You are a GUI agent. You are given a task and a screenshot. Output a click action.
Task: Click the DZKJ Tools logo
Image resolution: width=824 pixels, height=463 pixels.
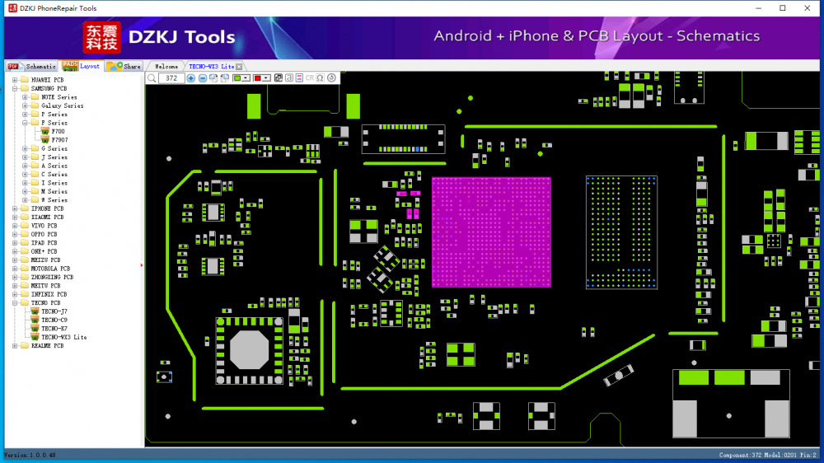[159, 37]
